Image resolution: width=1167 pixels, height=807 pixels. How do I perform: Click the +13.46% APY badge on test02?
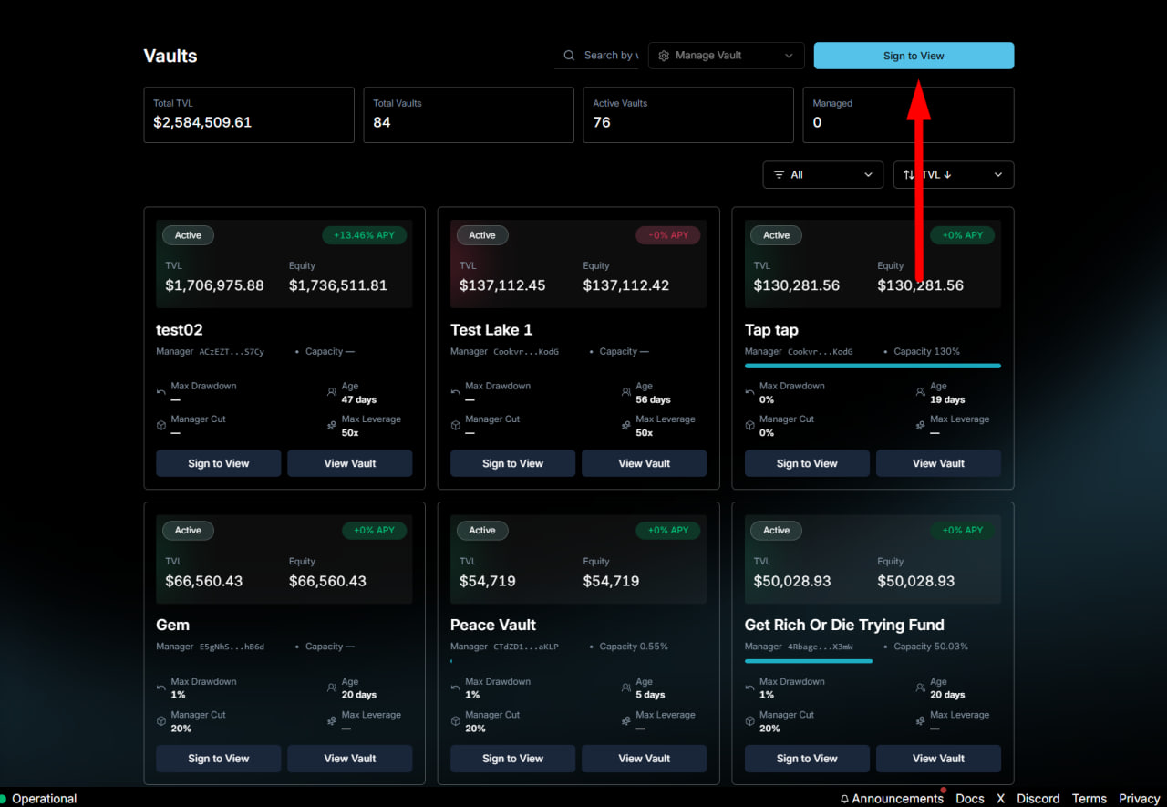pyautogui.click(x=364, y=235)
